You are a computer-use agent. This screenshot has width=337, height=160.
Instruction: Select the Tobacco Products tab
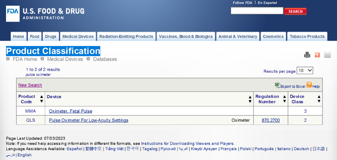coord(307,37)
